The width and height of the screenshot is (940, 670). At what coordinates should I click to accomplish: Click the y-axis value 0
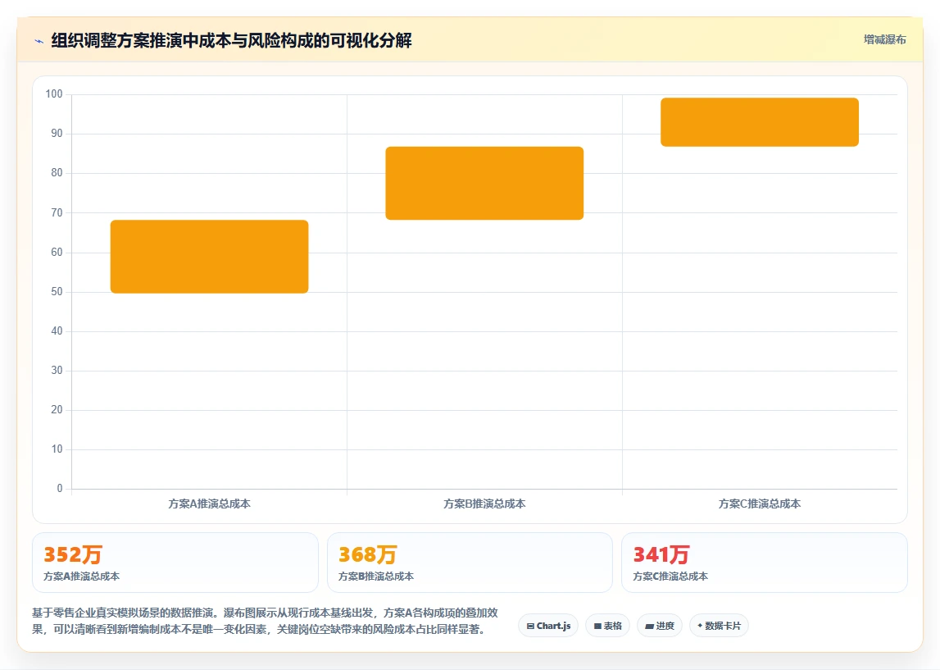pyautogui.click(x=59, y=488)
